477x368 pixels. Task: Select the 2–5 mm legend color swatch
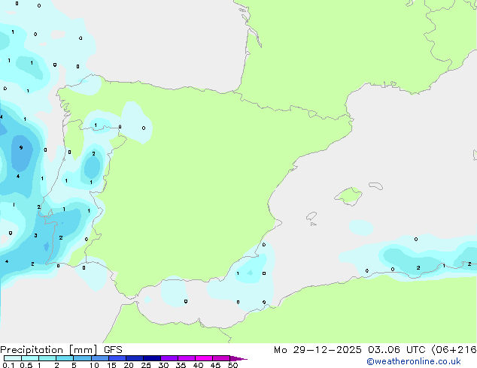click(65, 358)
